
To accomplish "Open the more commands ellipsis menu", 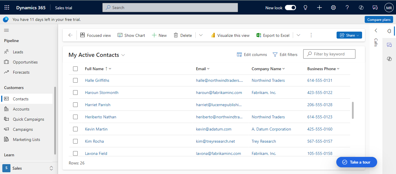I will 311,35.
